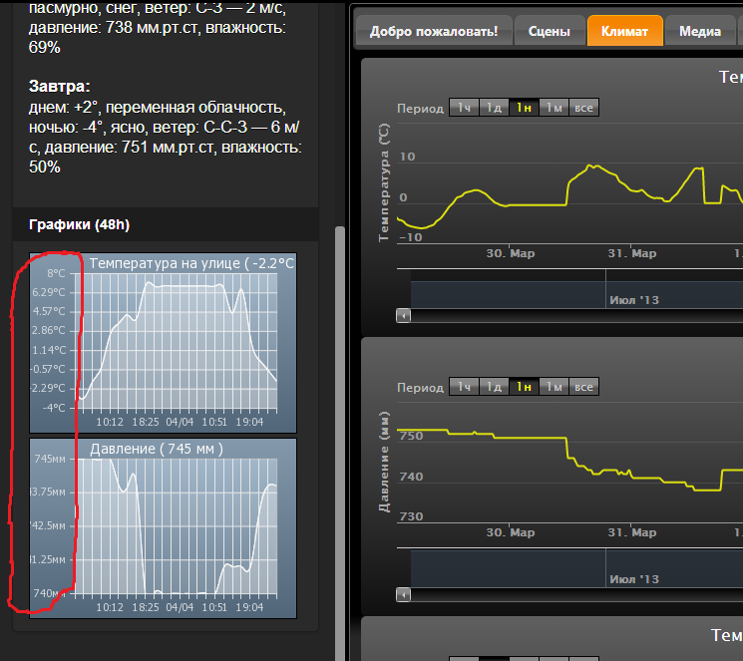Set pressure chart period to 1ч
Viewport: 743px width, 661px height.
click(x=464, y=387)
